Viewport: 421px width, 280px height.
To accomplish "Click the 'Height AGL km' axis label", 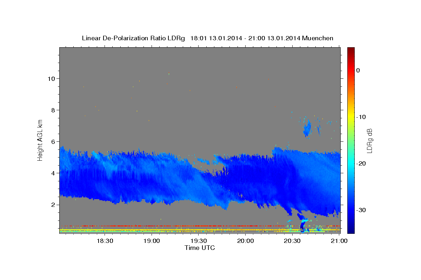I will pos(40,140).
